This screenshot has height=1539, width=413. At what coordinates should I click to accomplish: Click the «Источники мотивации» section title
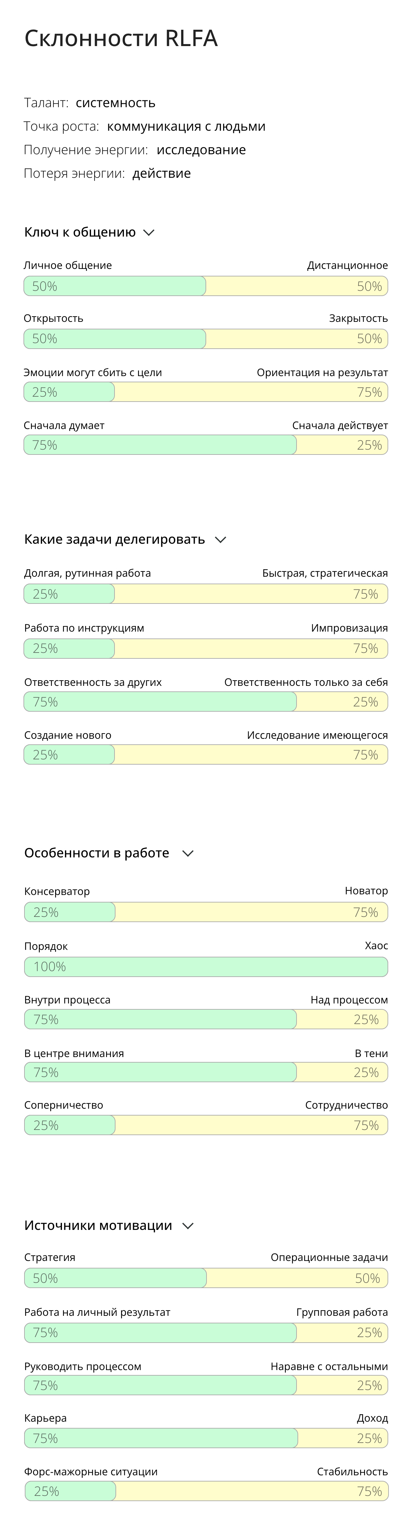point(98,1226)
